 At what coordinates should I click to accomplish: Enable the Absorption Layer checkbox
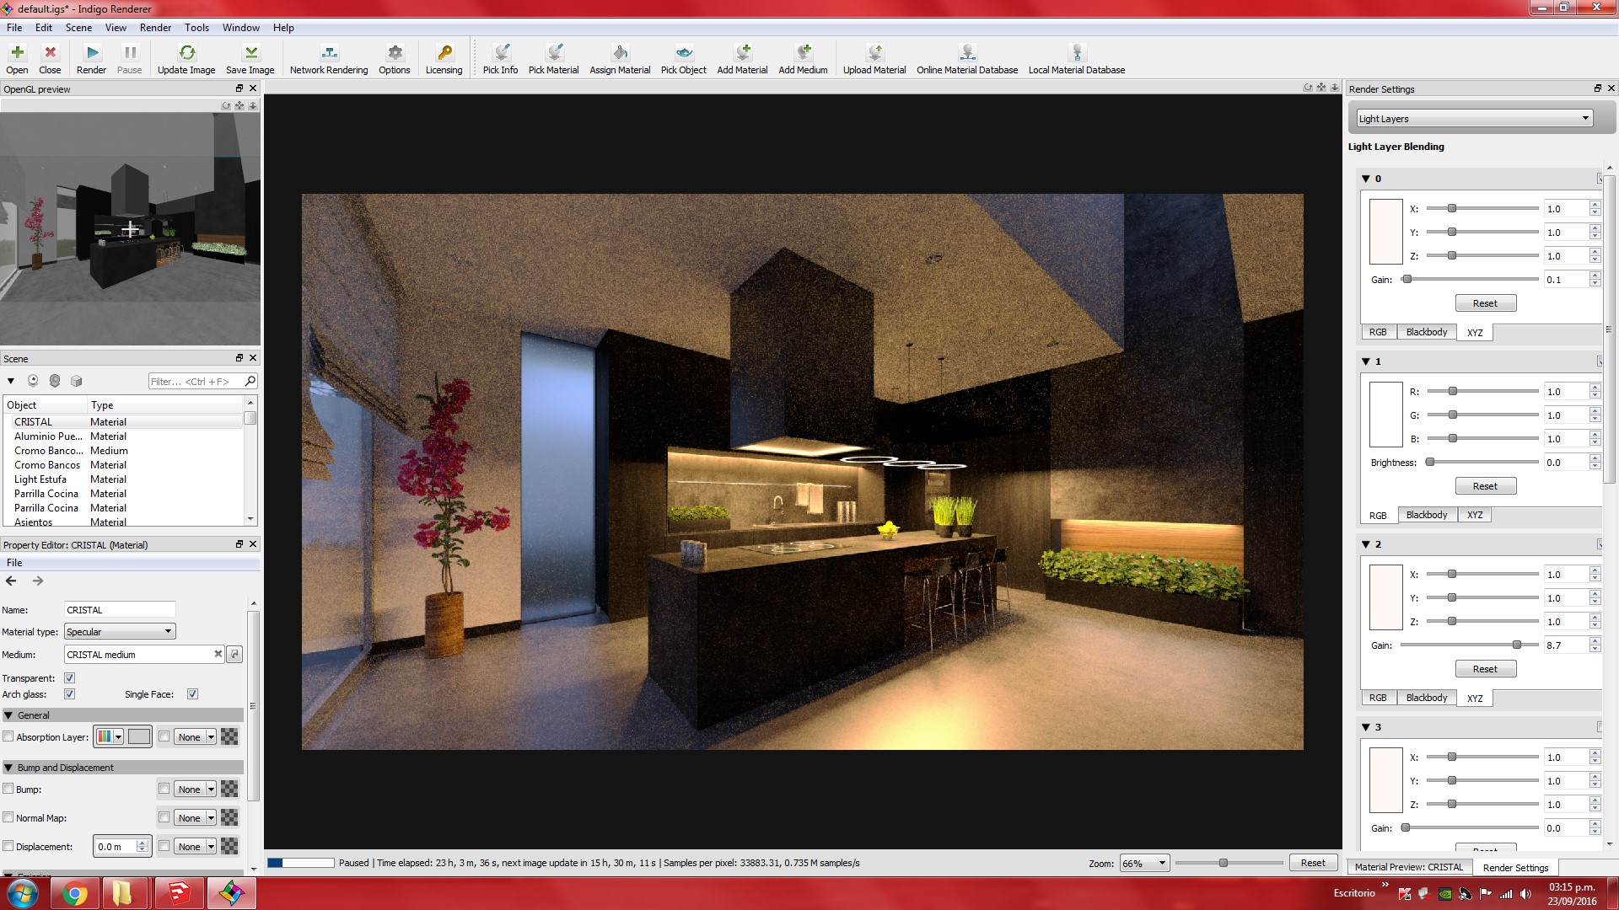pos(8,736)
